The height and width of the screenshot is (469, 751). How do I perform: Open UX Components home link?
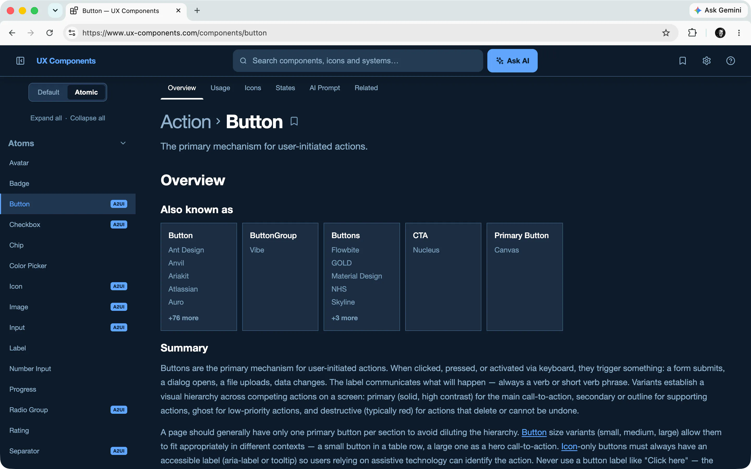click(66, 61)
